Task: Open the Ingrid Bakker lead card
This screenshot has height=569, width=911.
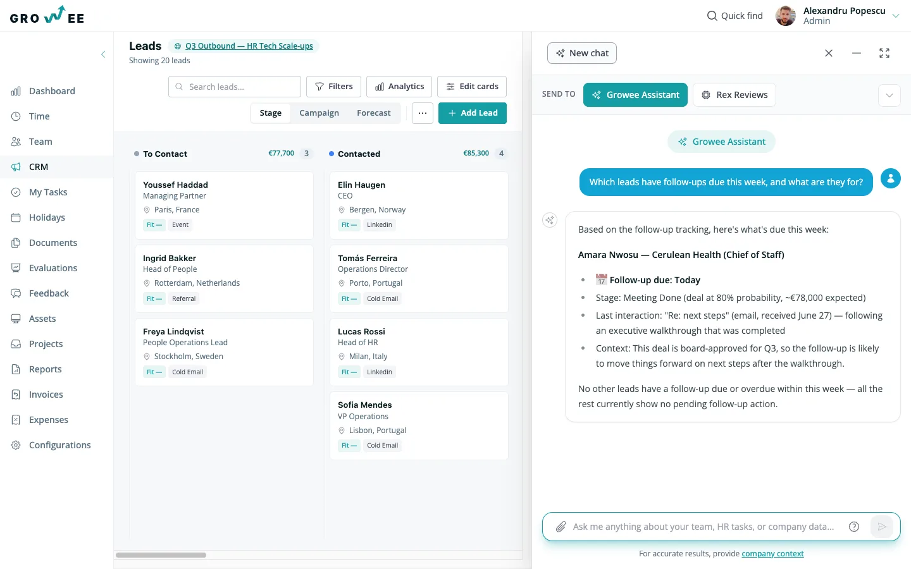Action: click(225, 279)
